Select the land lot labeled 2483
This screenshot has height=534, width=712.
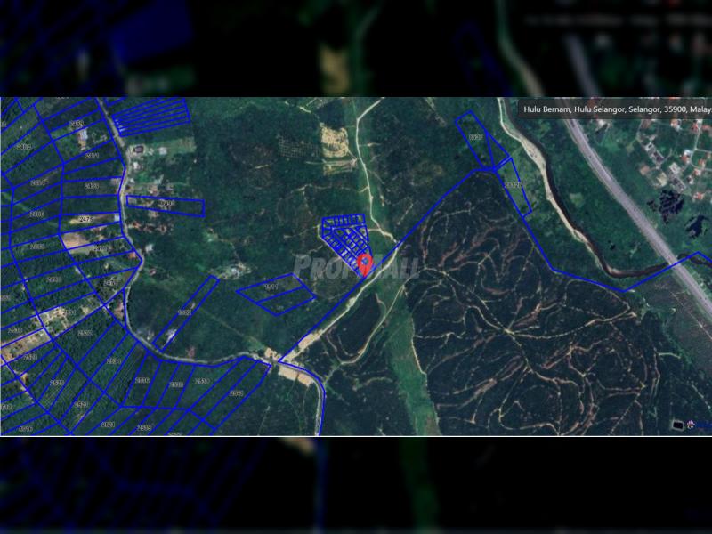pyautogui.click(x=76, y=125)
